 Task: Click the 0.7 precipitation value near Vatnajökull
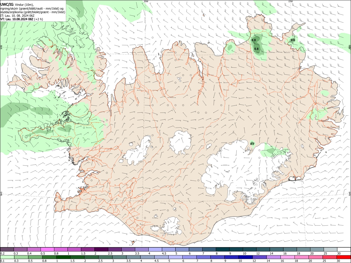[x=252, y=144]
